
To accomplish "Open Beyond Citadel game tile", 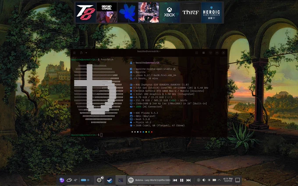I will (x=106, y=13).
